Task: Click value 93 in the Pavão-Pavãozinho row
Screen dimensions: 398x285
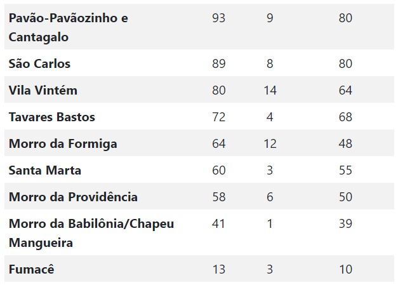Action: click(x=219, y=18)
